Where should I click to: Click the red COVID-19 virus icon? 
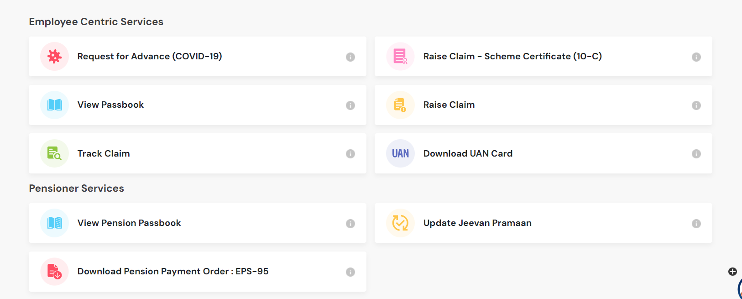[54, 57]
